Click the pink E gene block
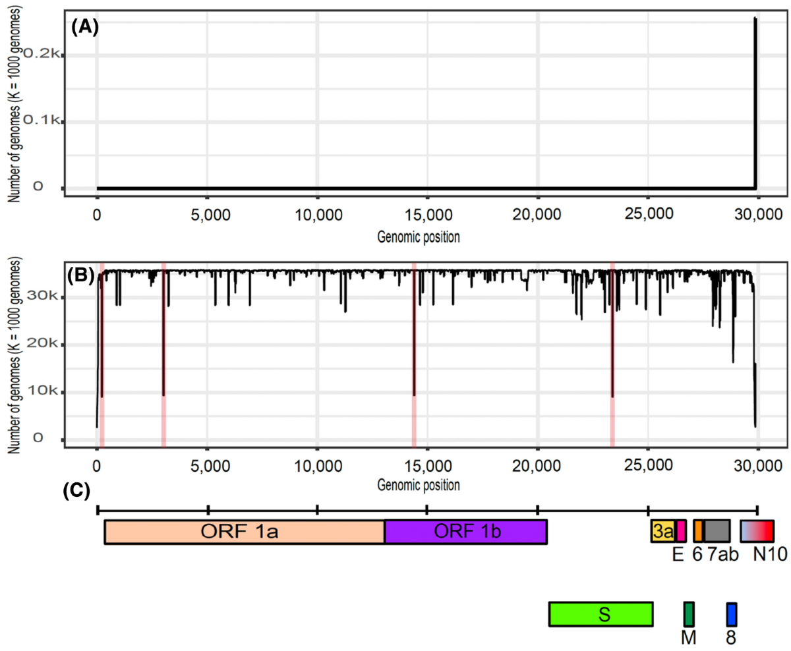Image resolution: width=791 pixels, height=651 pixels. [x=681, y=531]
